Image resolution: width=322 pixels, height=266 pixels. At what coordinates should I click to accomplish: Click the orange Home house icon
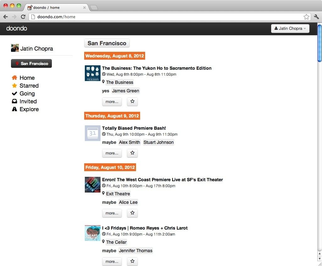(x=14, y=78)
